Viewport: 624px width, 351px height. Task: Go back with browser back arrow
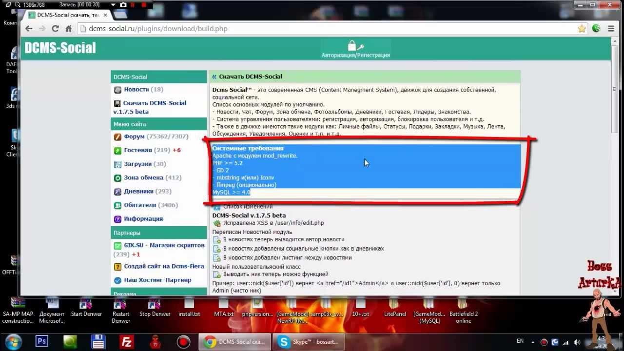29,29
